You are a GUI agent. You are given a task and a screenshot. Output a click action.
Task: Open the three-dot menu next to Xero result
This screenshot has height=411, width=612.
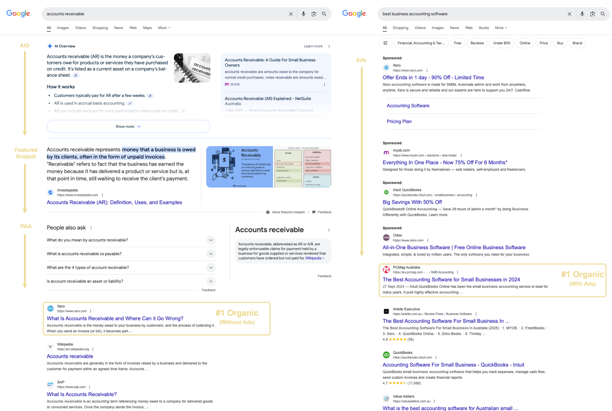click(x=91, y=311)
